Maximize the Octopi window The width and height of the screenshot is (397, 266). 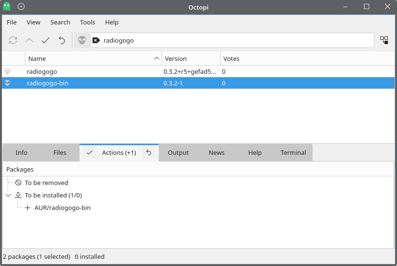(366, 7)
